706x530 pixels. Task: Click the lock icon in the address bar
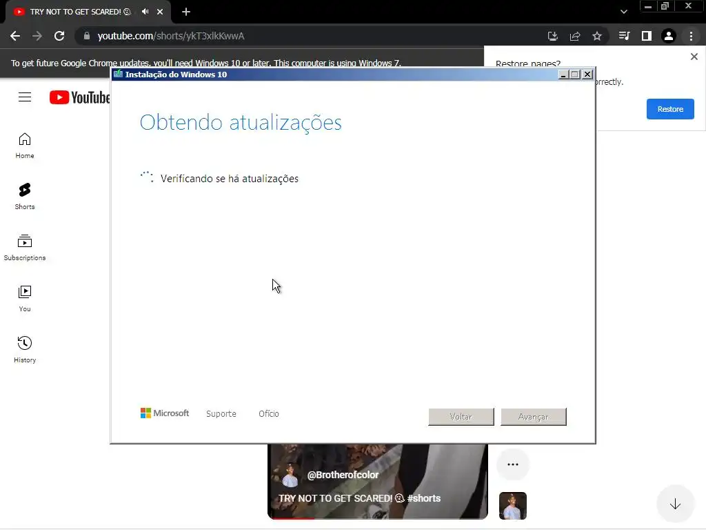pyautogui.click(x=87, y=36)
